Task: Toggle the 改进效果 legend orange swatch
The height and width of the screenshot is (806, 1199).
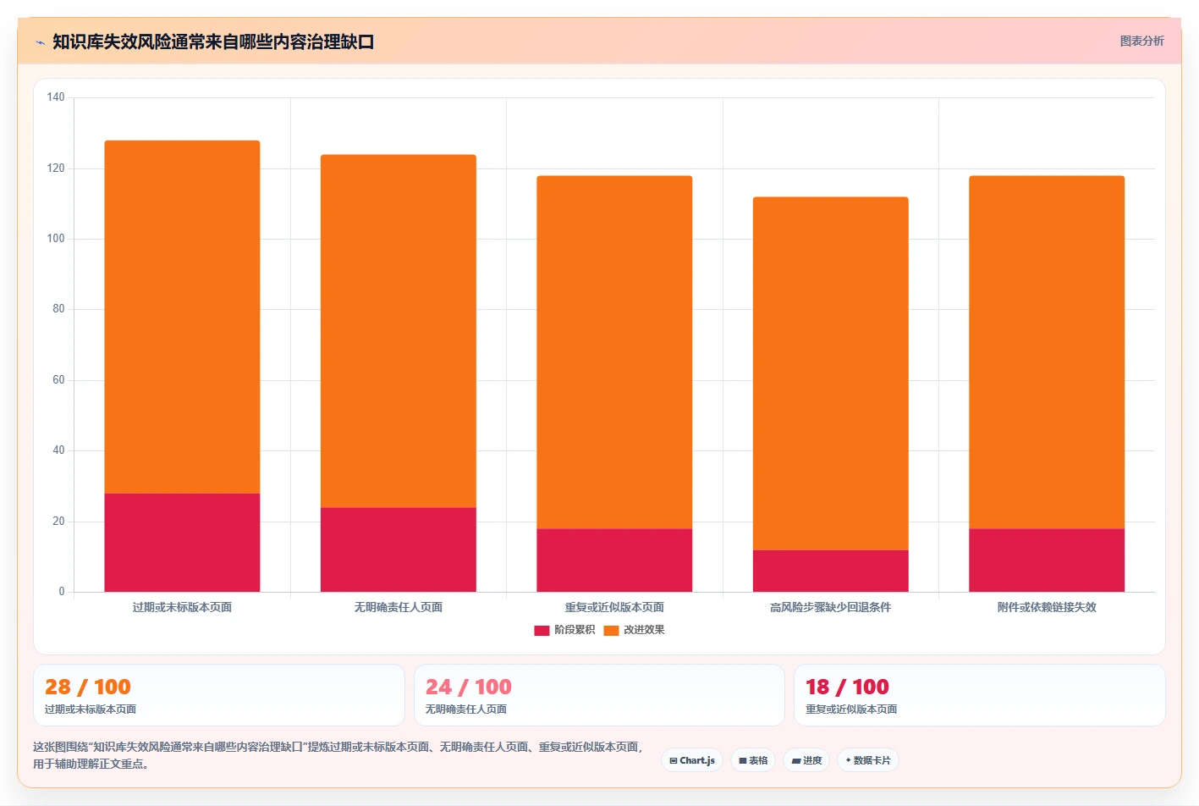Action: (611, 630)
